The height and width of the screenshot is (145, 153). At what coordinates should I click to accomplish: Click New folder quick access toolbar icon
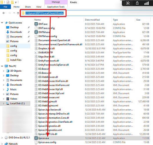[x=12, y=2]
